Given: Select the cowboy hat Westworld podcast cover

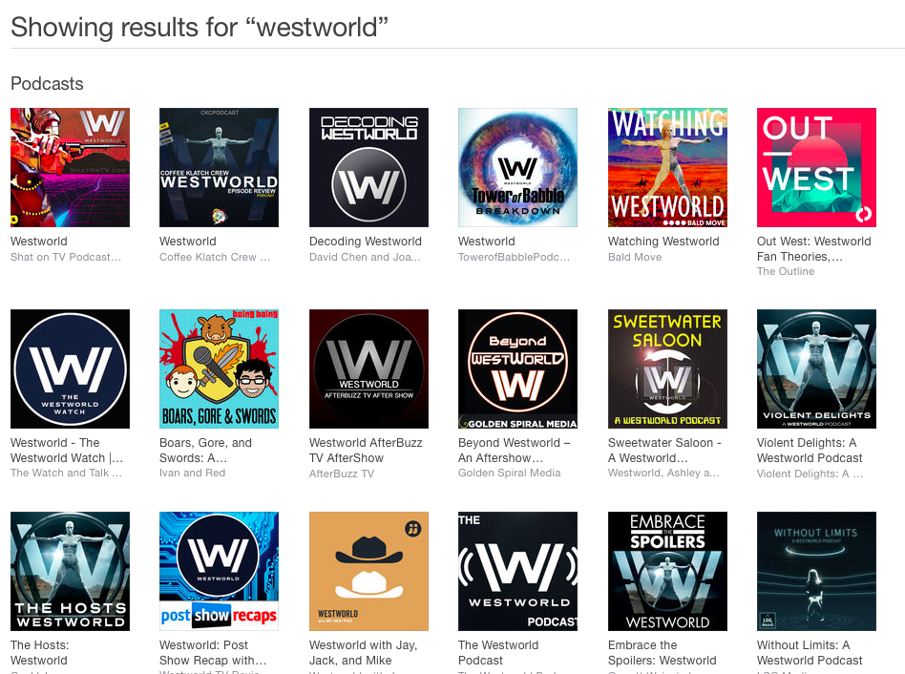Looking at the screenshot, I should [x=368, y=571].
